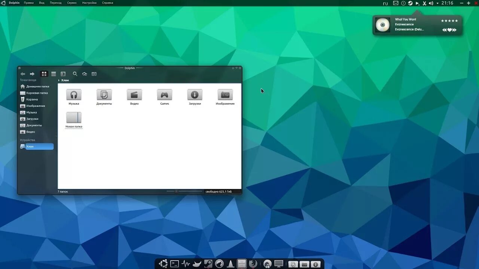Select the Хлам device in sidebar
Image resolution: width=479 pixels, height=269 pixels.
(37, 146)
